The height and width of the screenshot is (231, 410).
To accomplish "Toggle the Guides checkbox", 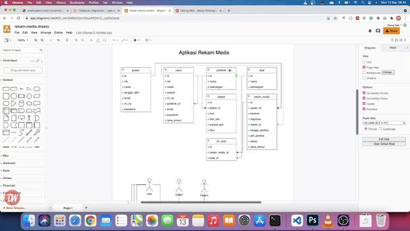I will tap(364, 104).
